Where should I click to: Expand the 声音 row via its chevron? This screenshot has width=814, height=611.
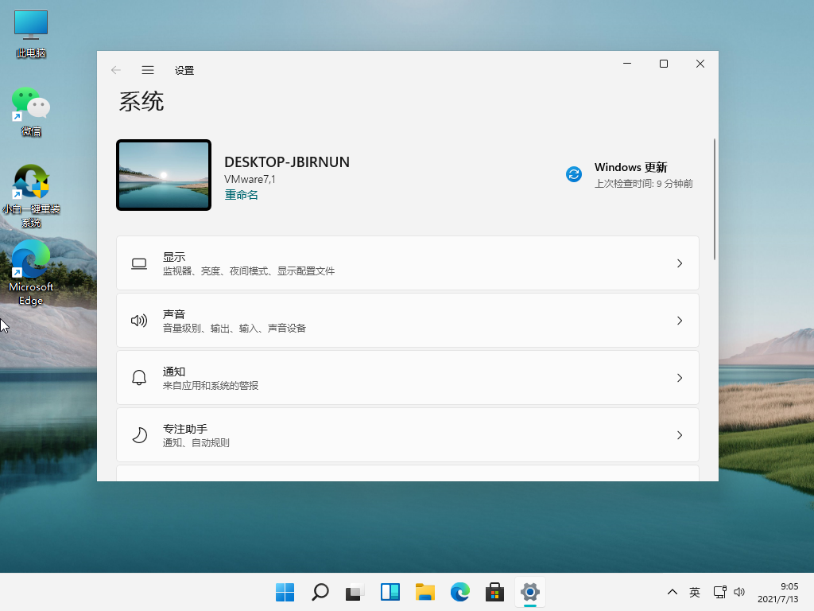tap(680, 320)
